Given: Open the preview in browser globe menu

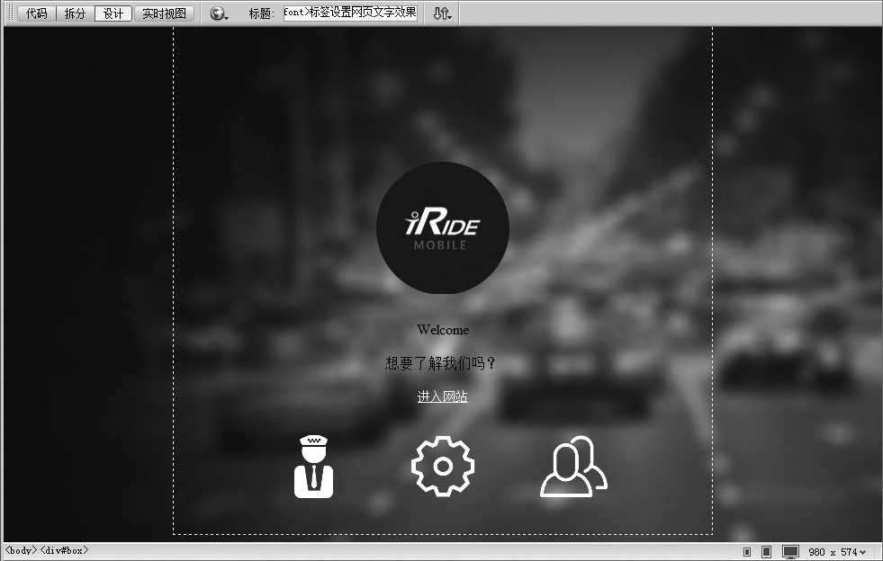Looking at the screenshot, I should (x=219, y=13).
